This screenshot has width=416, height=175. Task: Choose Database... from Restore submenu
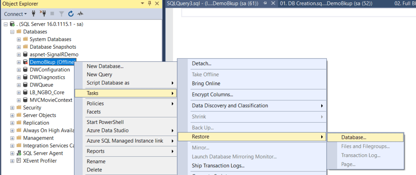[354, 137]
